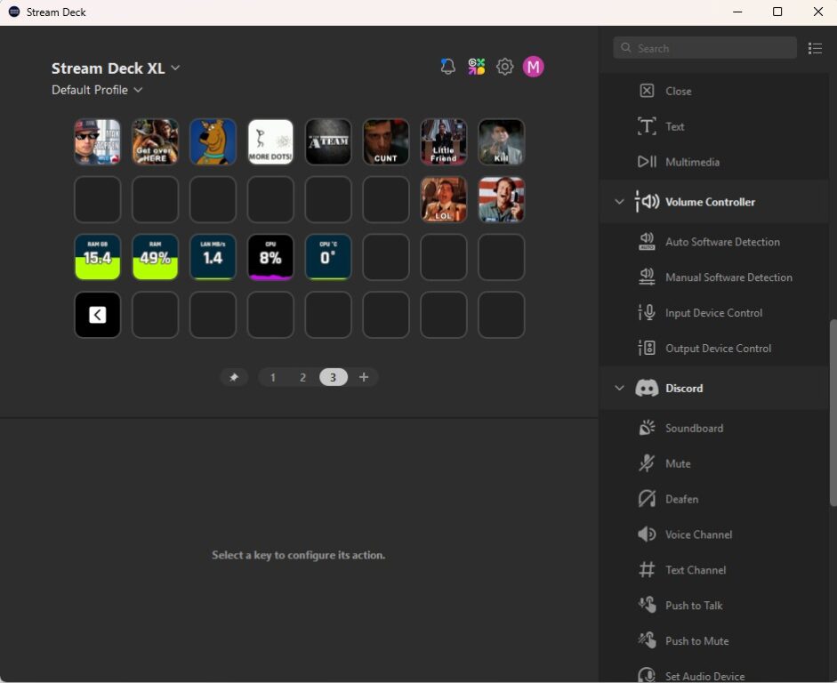The height and width of the screenshot is (683, 837).
Task: Click the Auto Software Detection label
Action: pyautogui.click(x=722, y=242)
